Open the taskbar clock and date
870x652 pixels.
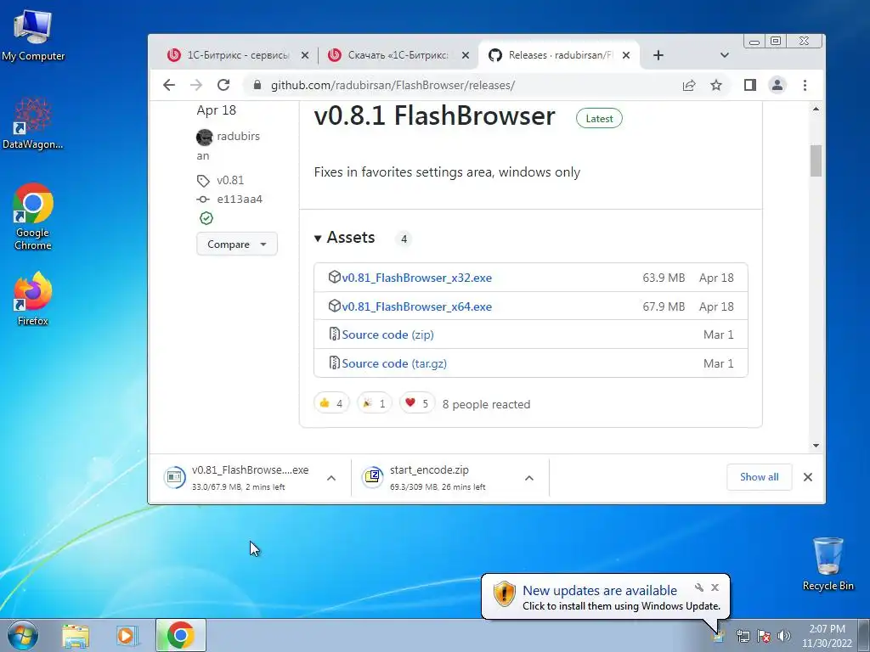point(827,636)
